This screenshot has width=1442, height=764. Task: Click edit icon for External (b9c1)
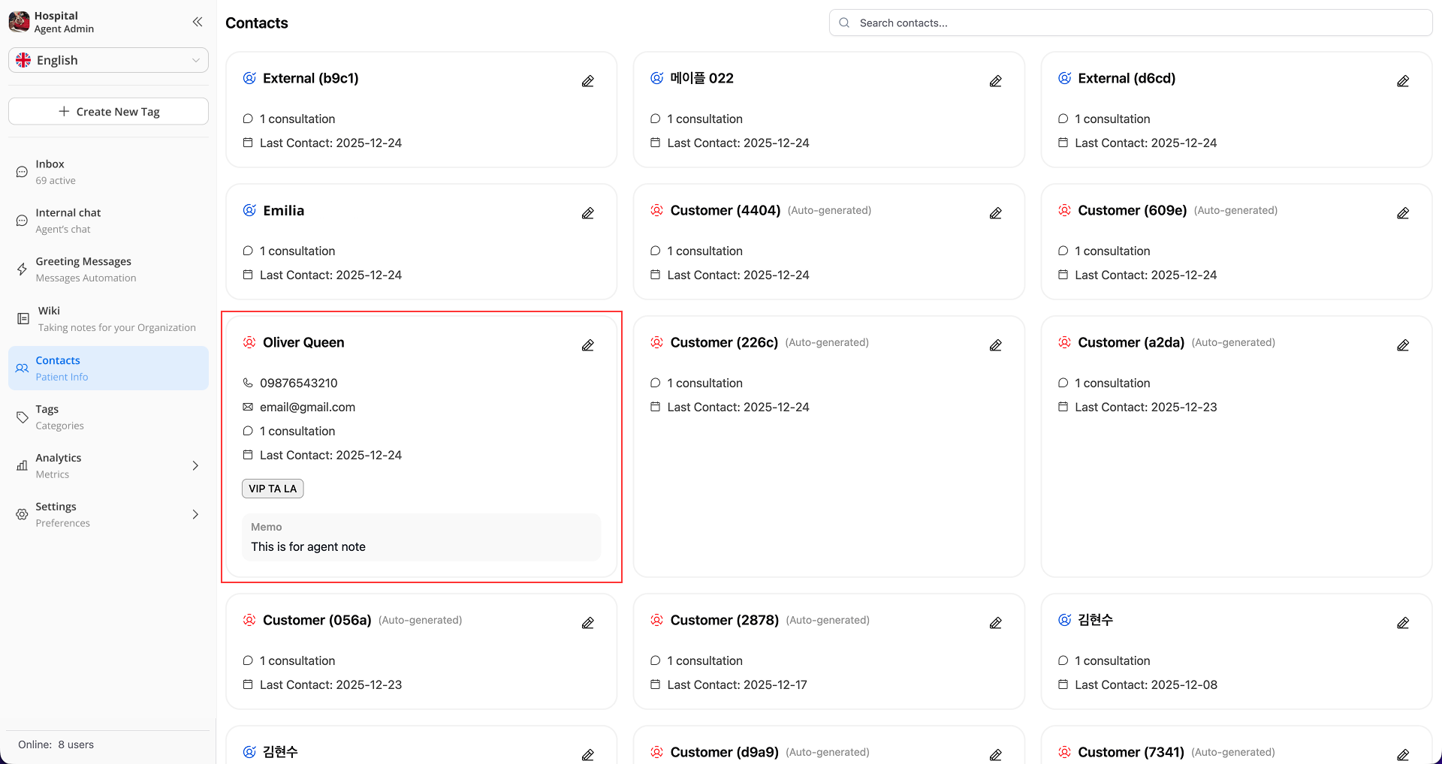click(587, 81)
